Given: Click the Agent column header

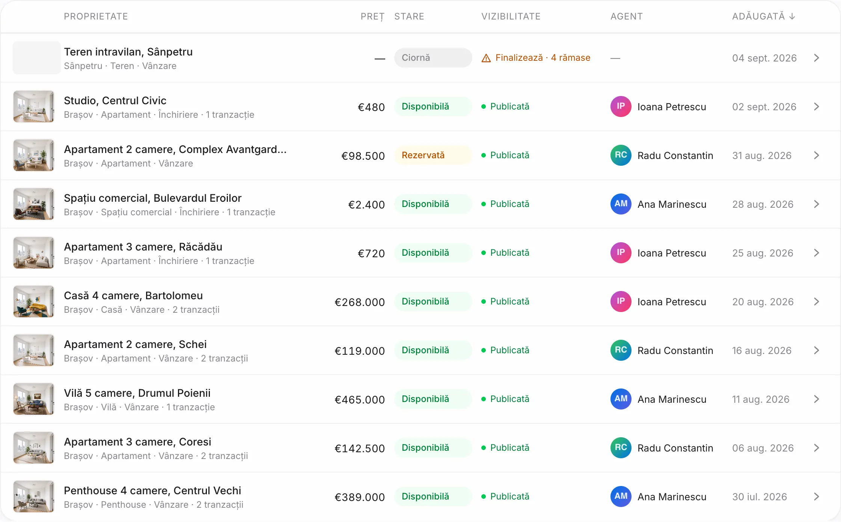Looking at the screenshot, I should tap(627, 16).
